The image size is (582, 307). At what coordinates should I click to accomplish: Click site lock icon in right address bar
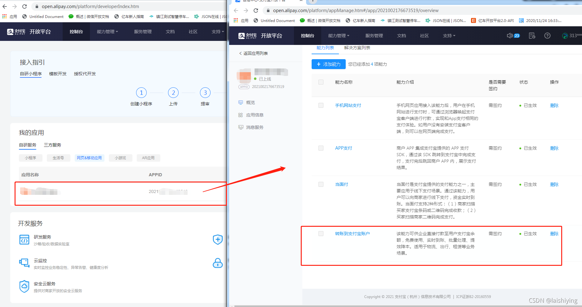[x=268, y=11]
